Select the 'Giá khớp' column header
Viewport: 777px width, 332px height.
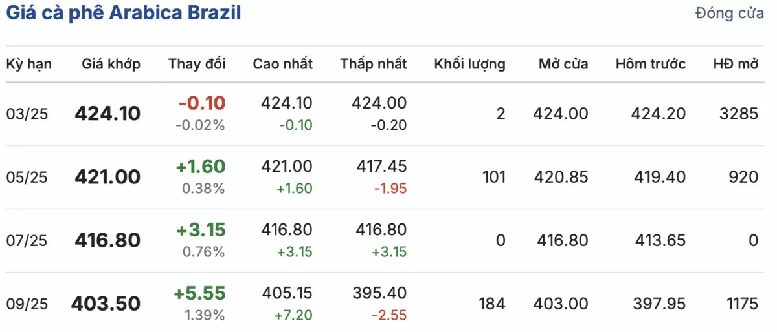(111, 64)
